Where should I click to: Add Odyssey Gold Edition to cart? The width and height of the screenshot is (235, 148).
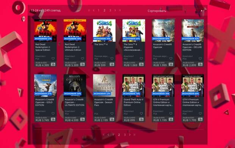click(x=53, y=119)
